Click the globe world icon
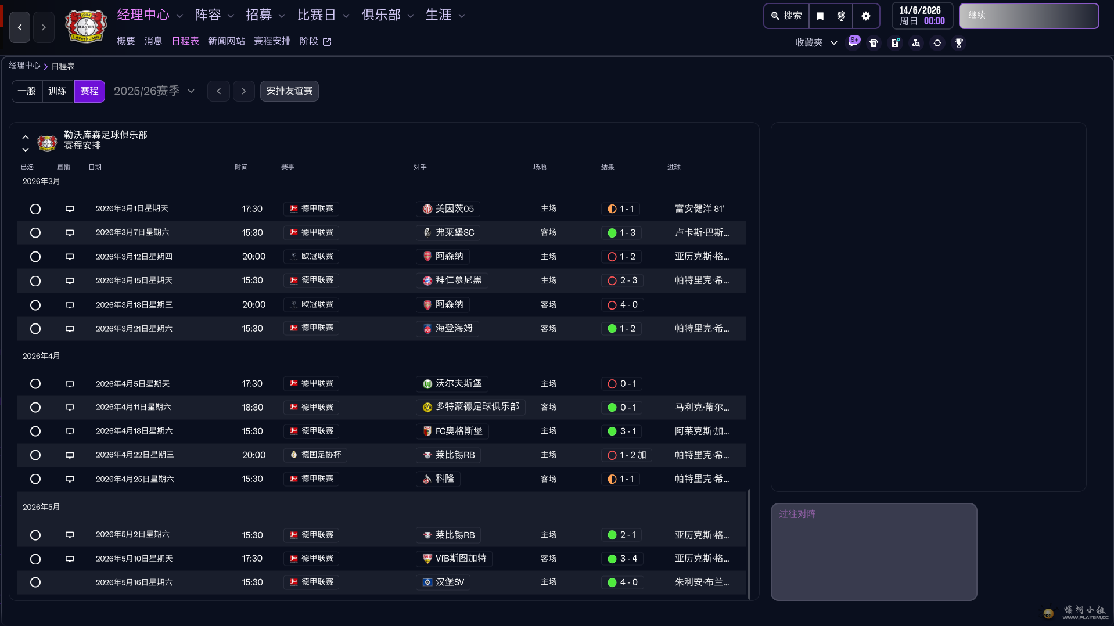Screen dimensions: 1114x626 pyautogui.click(x=841, y=16)
